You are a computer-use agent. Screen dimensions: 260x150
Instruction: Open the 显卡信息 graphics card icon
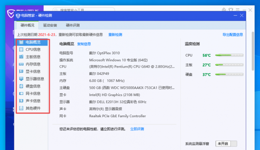point(21,72)
